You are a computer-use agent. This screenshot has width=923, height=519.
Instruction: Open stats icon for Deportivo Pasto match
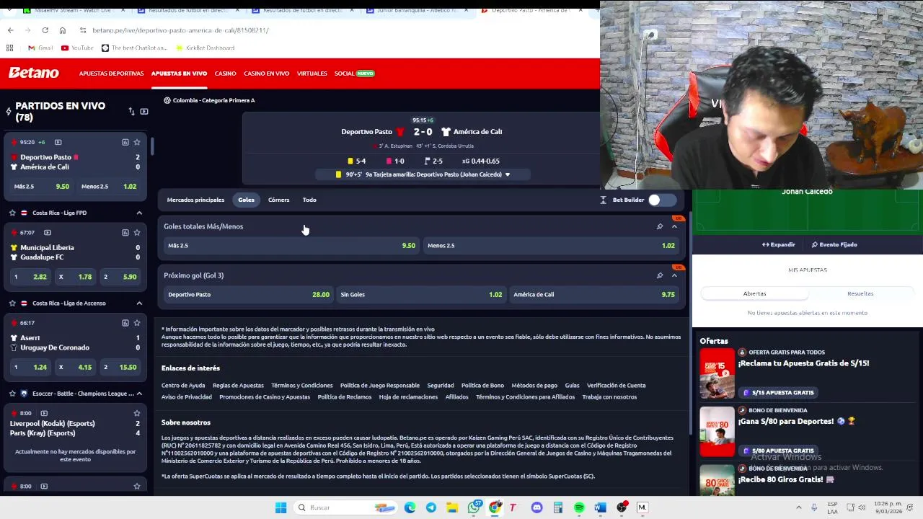tap(125, 142)
